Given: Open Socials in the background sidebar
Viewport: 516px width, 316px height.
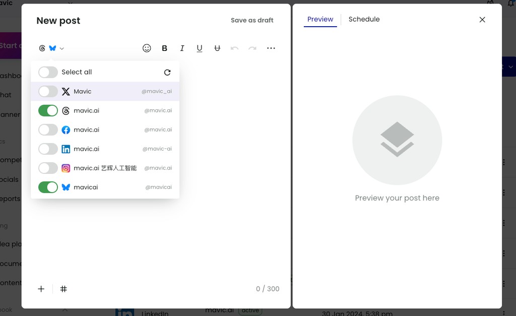Looking at the screenshot, I should coord(9,179).
